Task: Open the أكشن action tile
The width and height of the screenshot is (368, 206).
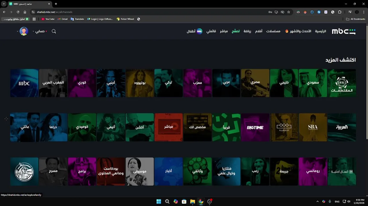Action: point(140,127)
